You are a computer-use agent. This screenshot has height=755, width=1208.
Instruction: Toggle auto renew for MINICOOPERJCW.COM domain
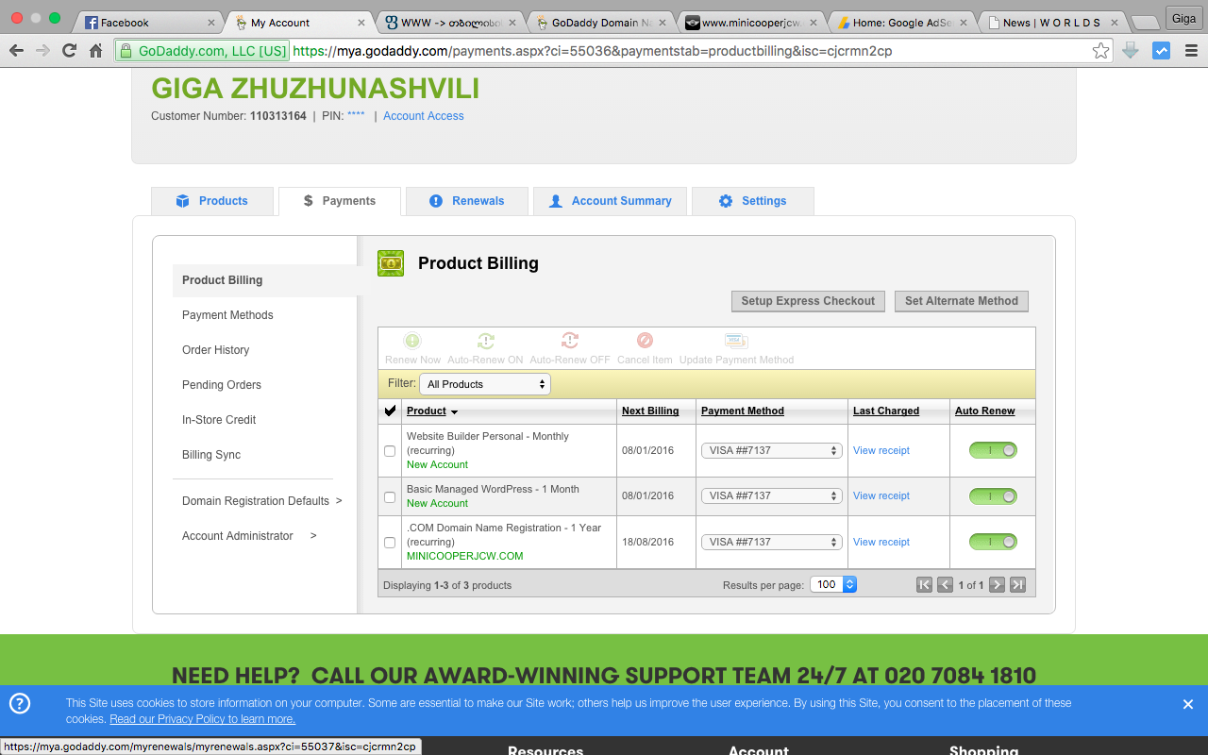(993, 542)
